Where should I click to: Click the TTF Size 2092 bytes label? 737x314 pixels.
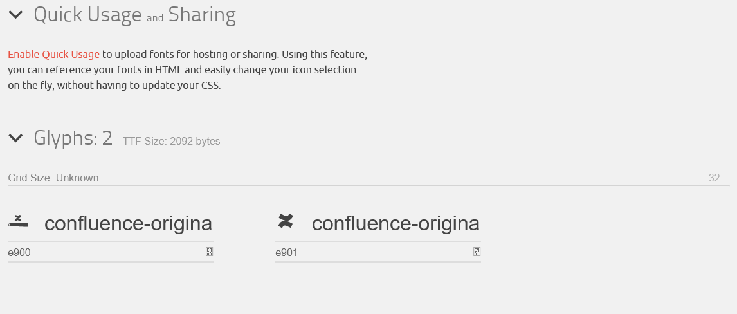click(x=172, y=141)
